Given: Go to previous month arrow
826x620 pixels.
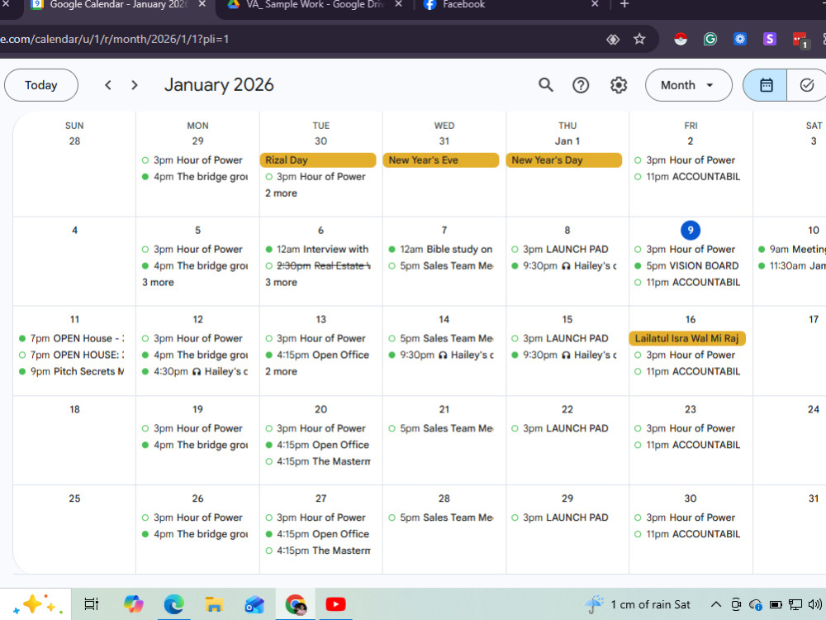Looking at the screenshot, I should pos(108,85).
